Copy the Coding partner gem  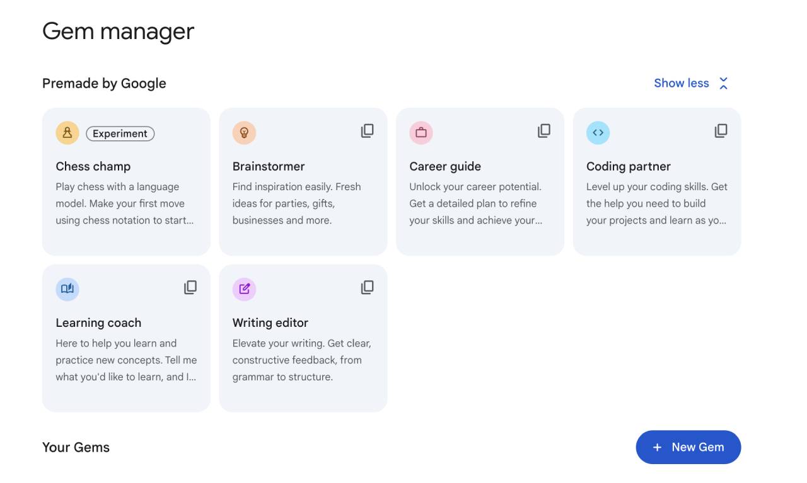(721, 131)
